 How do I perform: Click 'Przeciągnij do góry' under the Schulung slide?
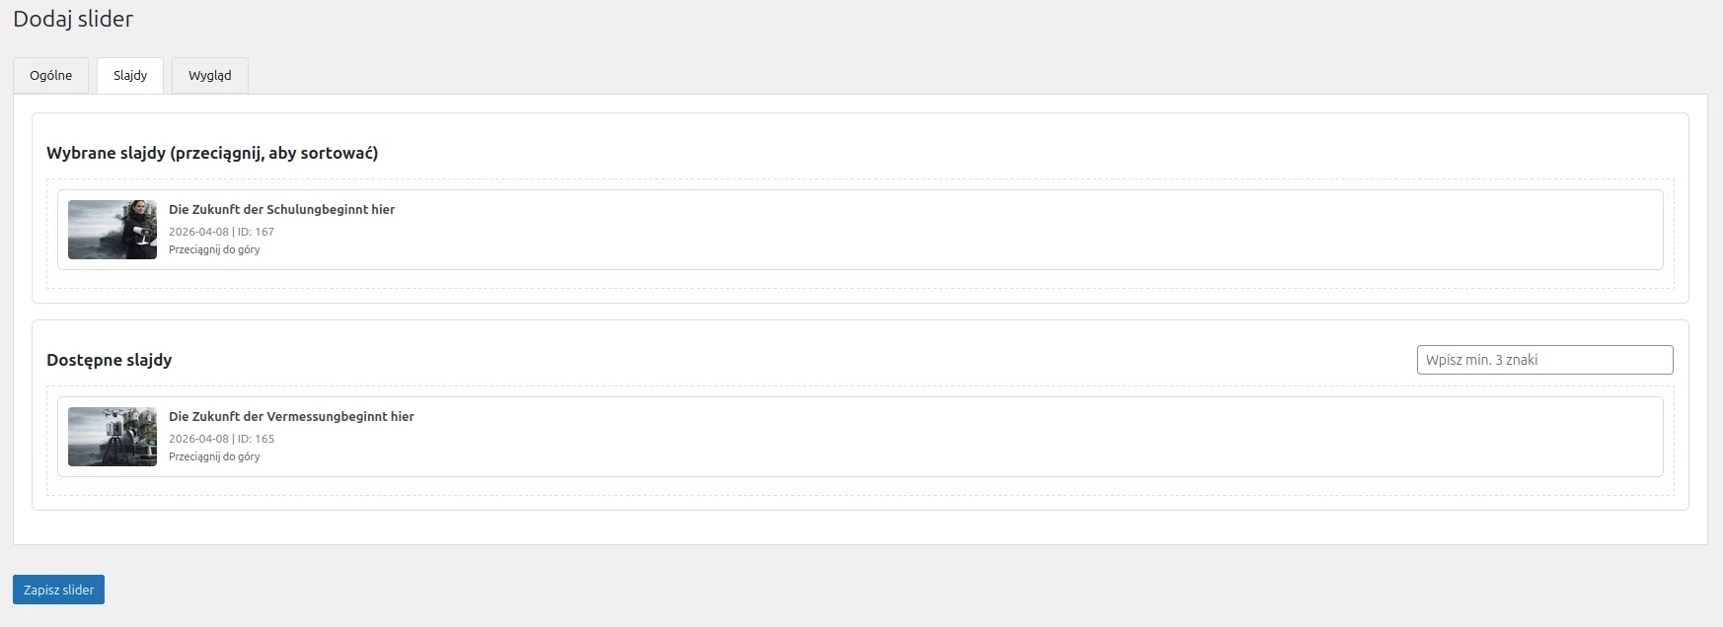[214, 250]
